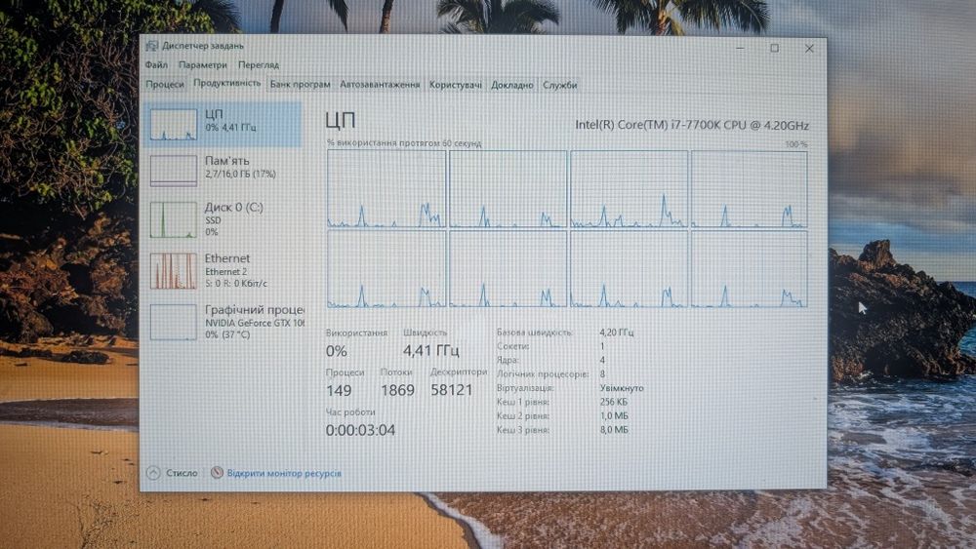Image resolution: width=976 pixels, height=549 pixels.
Task: Open the Файл menu
Action: click(156, 64)
